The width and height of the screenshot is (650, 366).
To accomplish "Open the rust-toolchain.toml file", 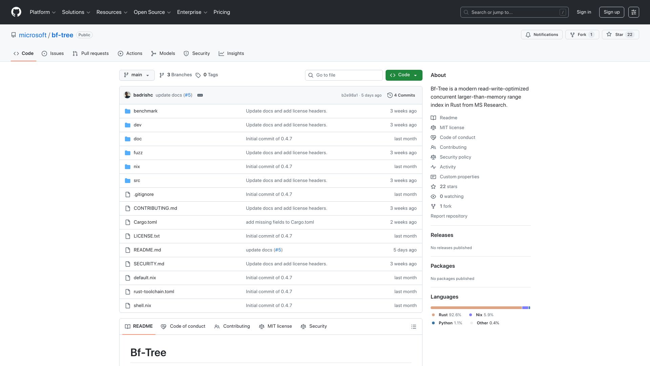I will pos(154,292).
